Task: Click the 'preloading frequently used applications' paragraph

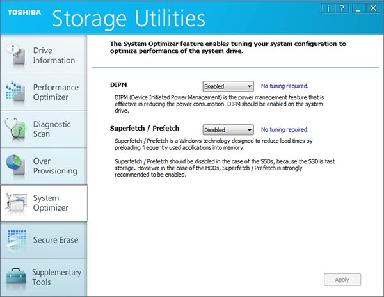Action: tap(214, 144)
